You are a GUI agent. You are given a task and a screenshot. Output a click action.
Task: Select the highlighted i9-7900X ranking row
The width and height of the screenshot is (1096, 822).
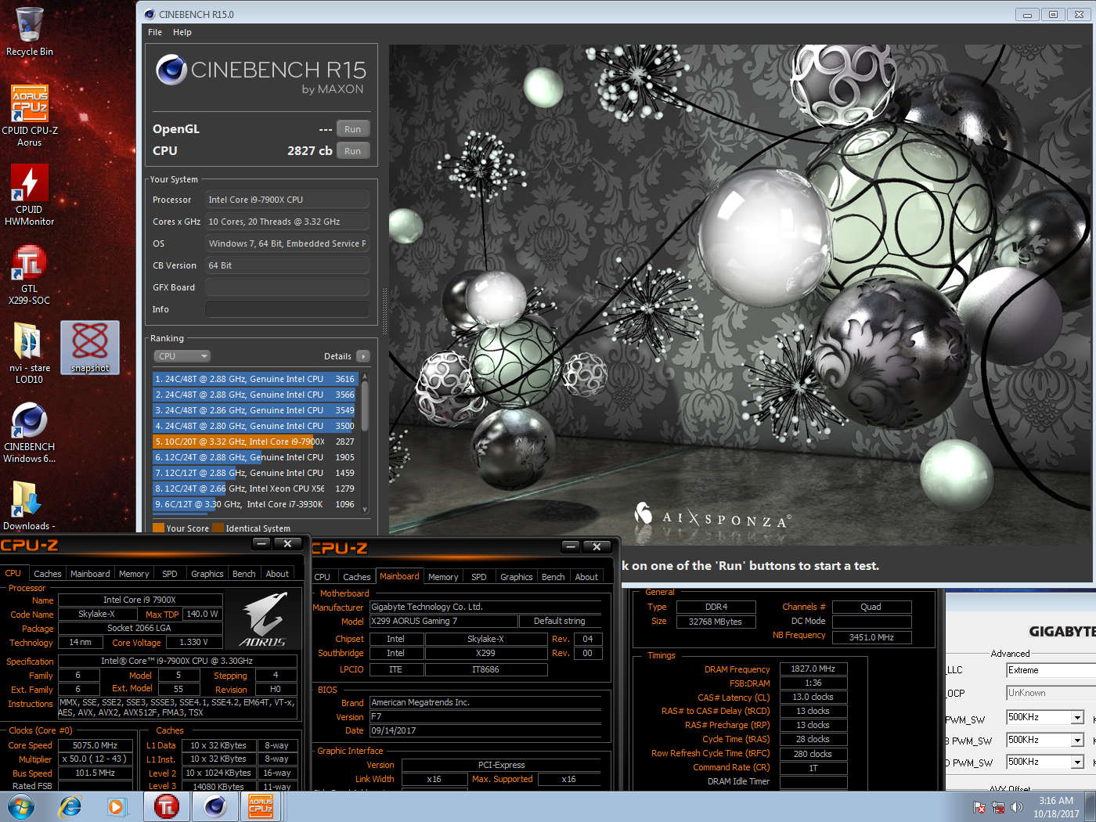[255, 442]
